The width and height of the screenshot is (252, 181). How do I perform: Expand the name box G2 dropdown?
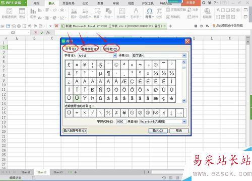click(x=29, y=33)
